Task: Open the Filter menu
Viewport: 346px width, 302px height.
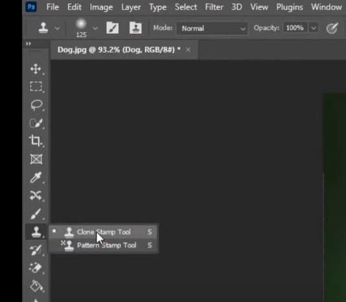Action: click(x=214, y=7)
